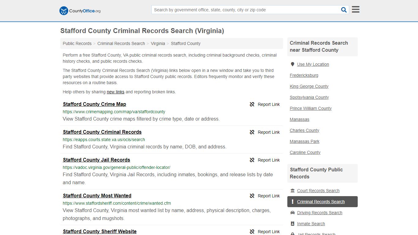Open Stafford County Jail Records title
The width and height of the screenshot is (418, 235).
tap(96, 160)
